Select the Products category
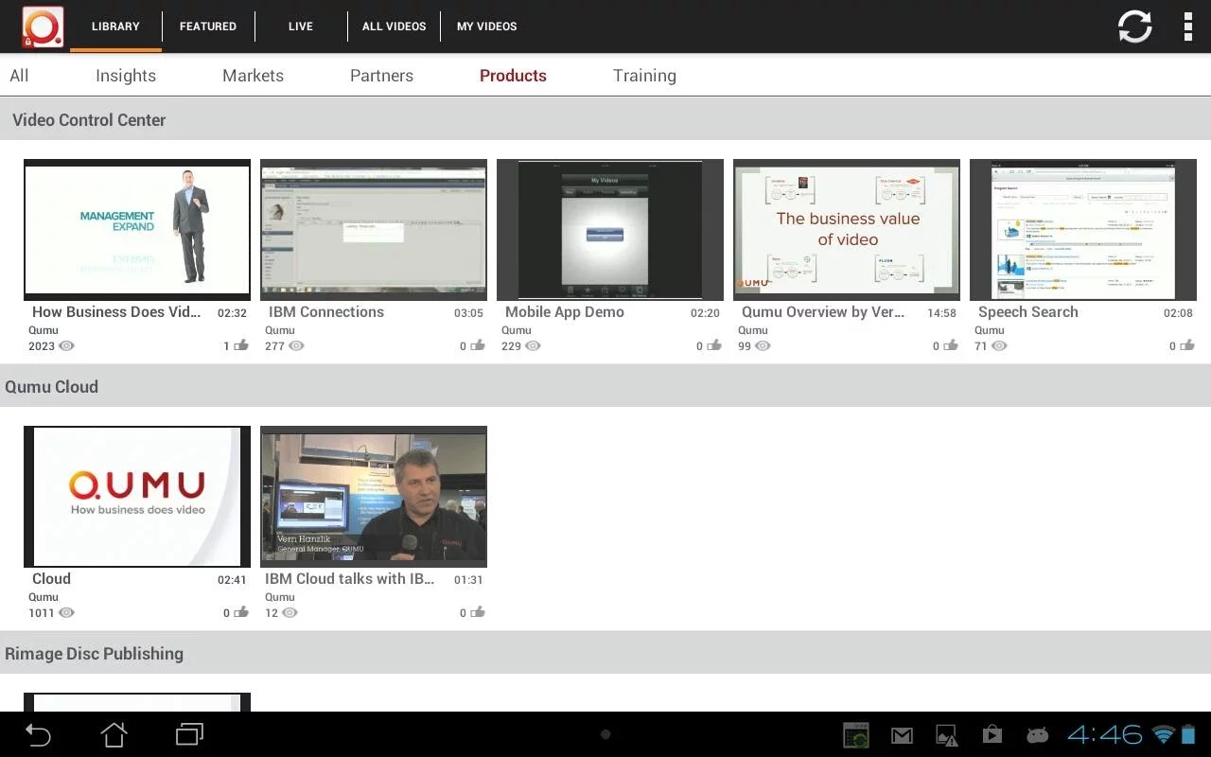This screenshot has width=1211, height=757. click(x=513, y=76)
